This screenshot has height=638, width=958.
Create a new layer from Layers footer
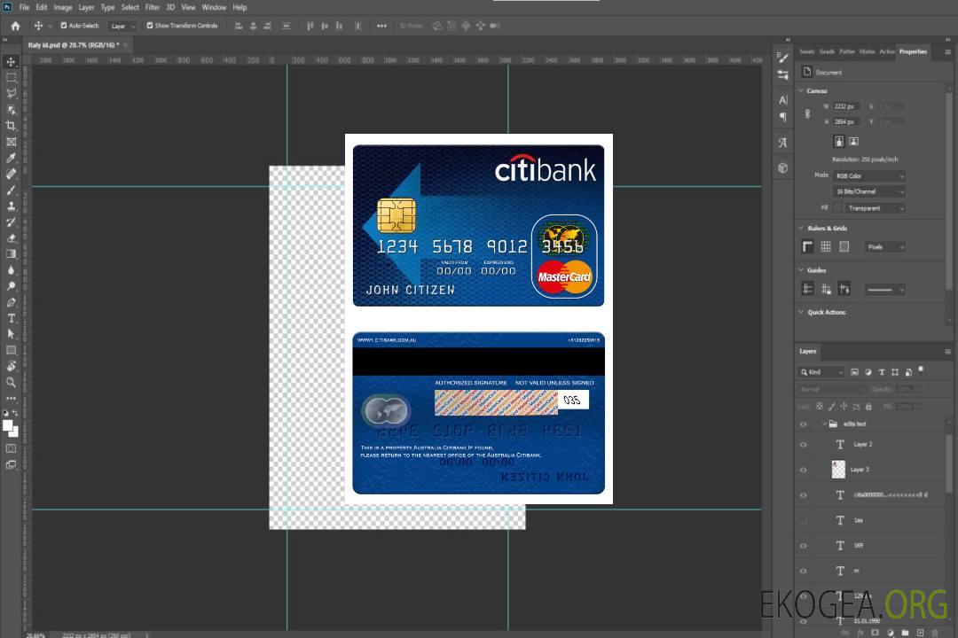[920, 633]
